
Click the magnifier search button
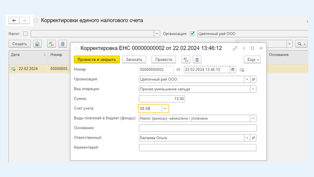pos(301,44)
